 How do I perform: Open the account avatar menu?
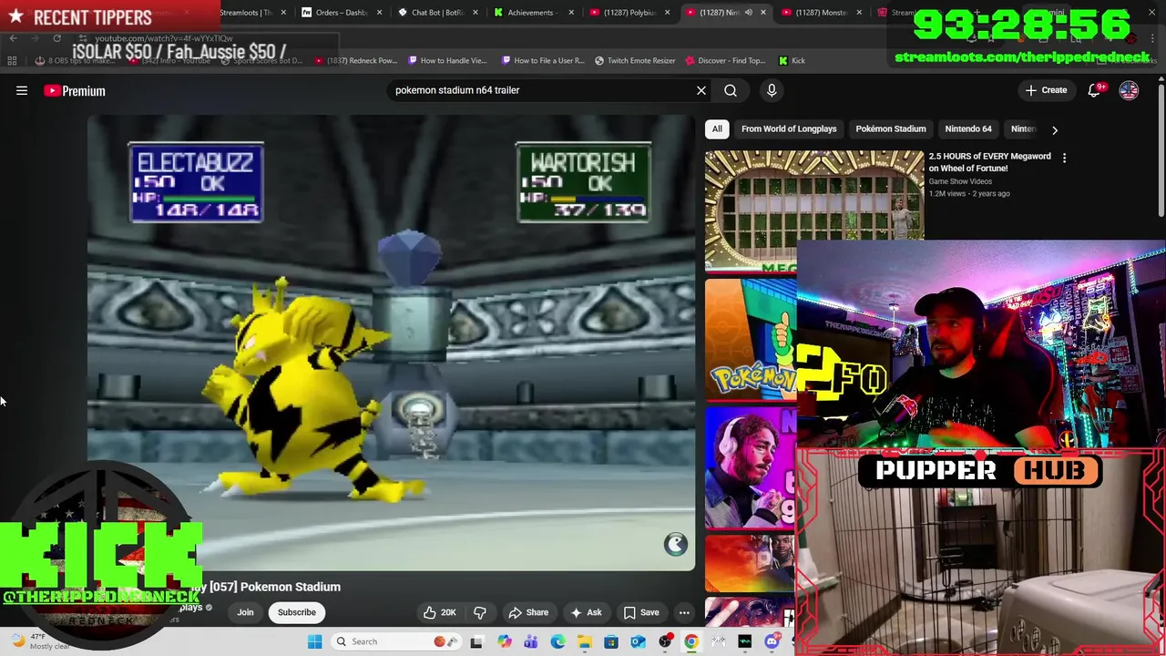(1129, 90)
